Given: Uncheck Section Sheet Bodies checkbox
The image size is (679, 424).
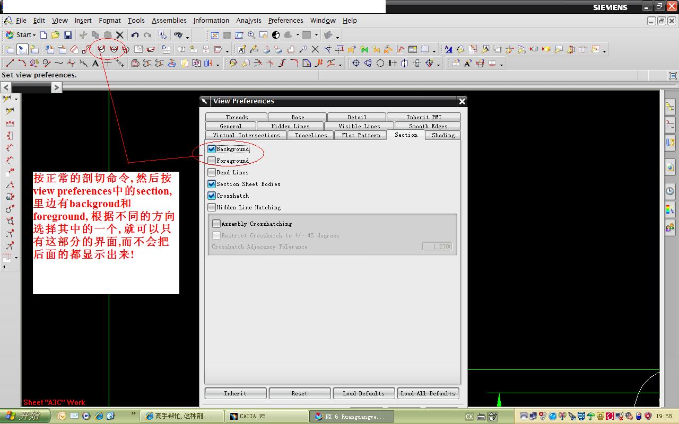Looking at the screenshot, I should [212, 184].
